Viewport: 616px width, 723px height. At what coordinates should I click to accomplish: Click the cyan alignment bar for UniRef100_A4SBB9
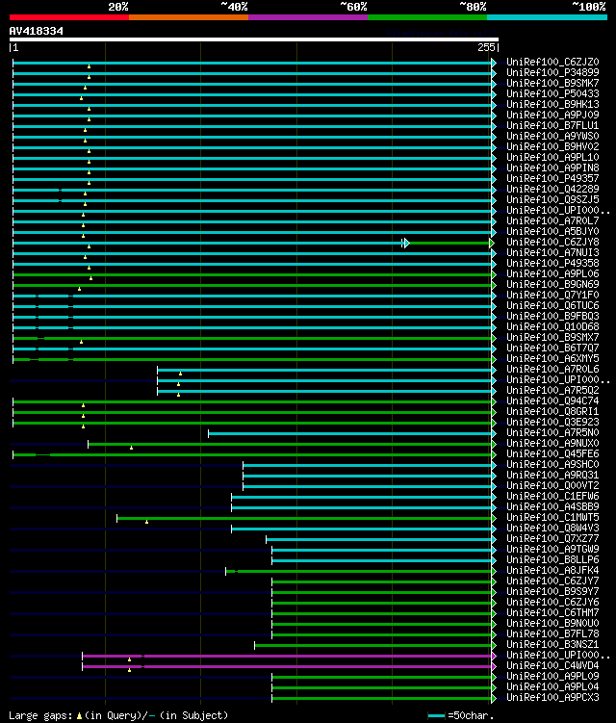362,508
